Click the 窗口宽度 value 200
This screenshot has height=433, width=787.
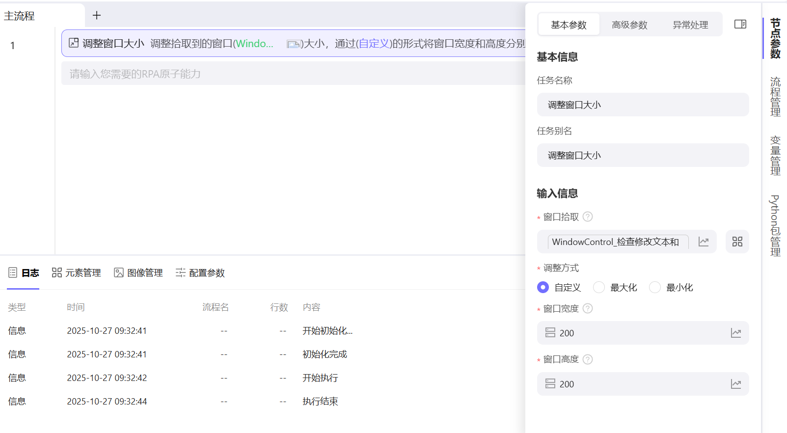[567, 333]
